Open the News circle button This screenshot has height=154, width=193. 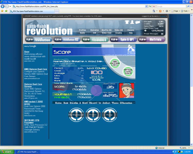93,115
